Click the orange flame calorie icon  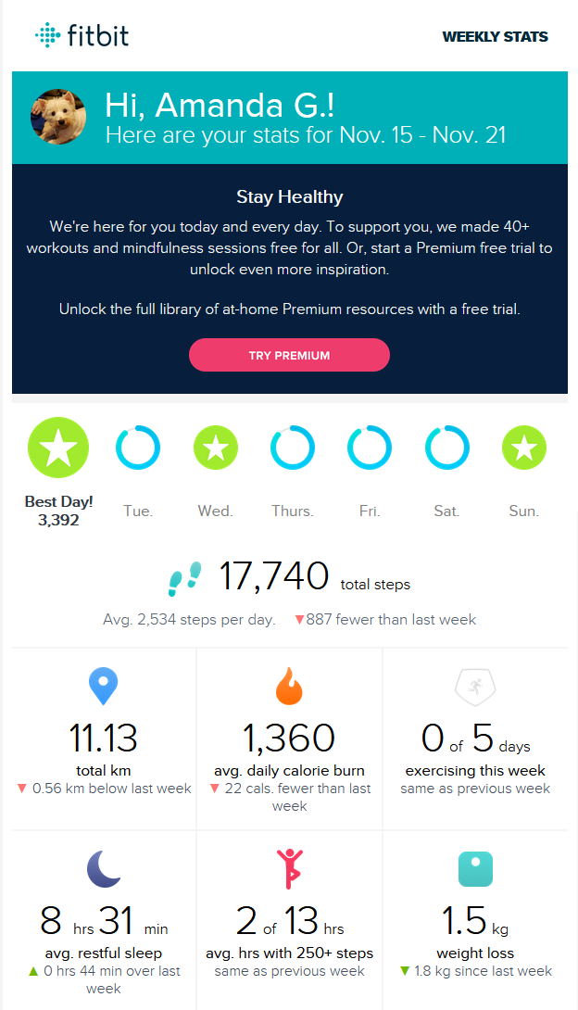[289, 688]
